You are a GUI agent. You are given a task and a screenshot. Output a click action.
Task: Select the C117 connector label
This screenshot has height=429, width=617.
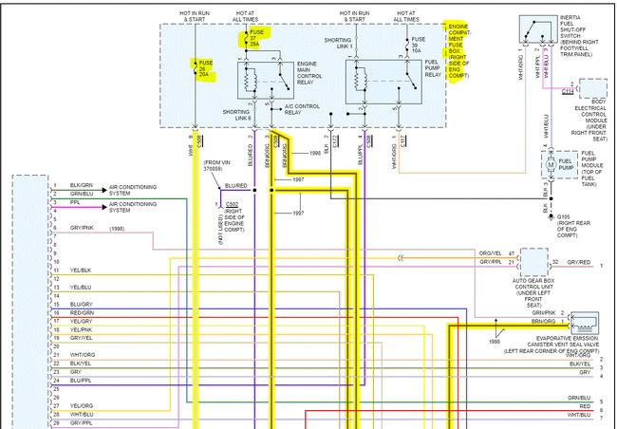pyautogui.click(x=402, y=140)
